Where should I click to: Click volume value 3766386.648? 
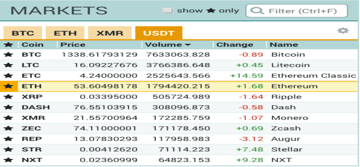pos(178,65)
